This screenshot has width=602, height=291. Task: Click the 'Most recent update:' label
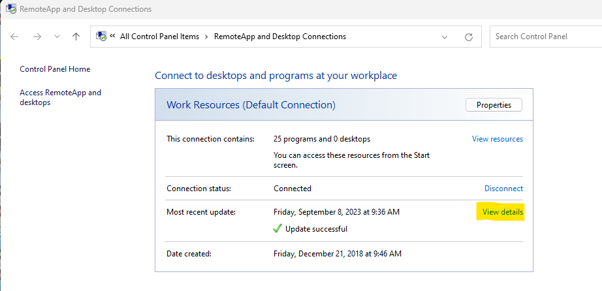(201, 212)
